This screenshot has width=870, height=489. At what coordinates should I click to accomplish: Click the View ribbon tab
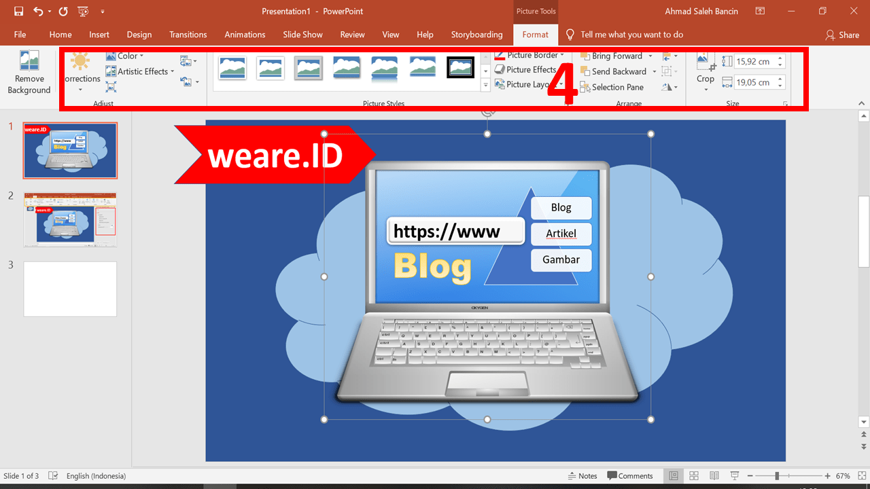click(391, 35)
